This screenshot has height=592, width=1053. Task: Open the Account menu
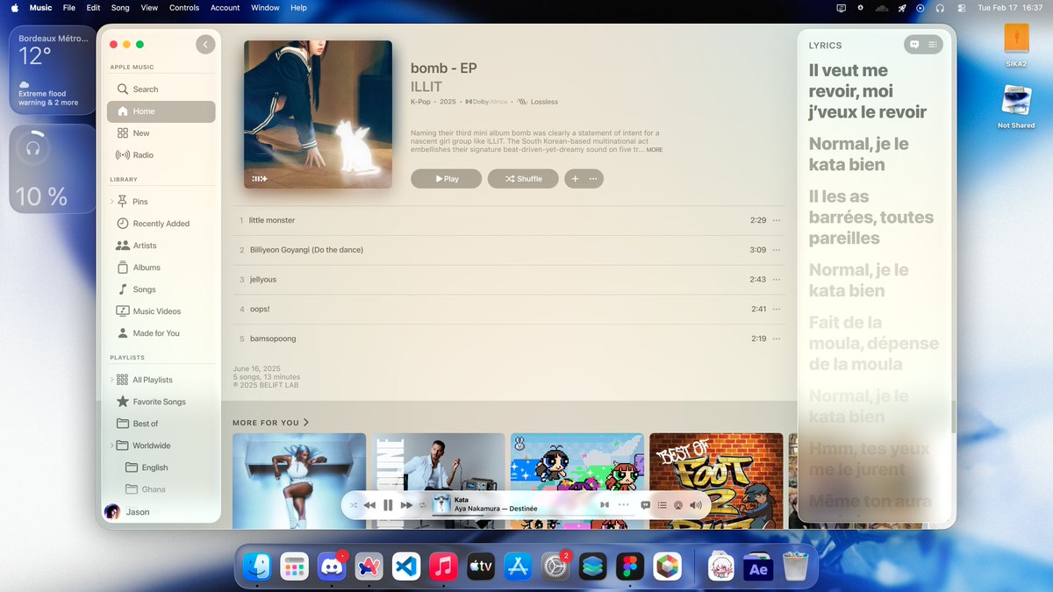pyautogui.click(x=225, y=8)
